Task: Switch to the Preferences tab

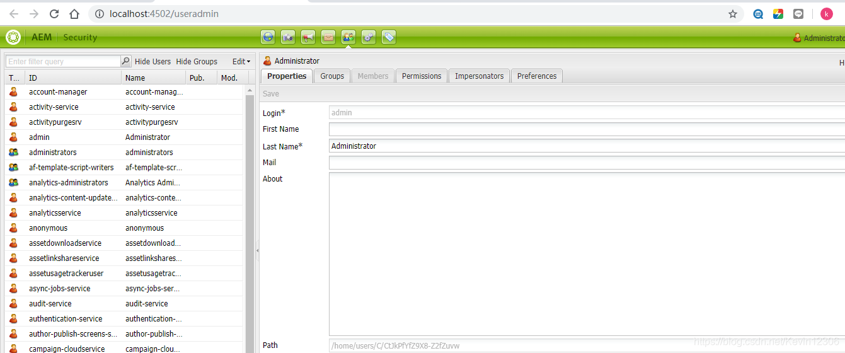Action: coord(537,76)
